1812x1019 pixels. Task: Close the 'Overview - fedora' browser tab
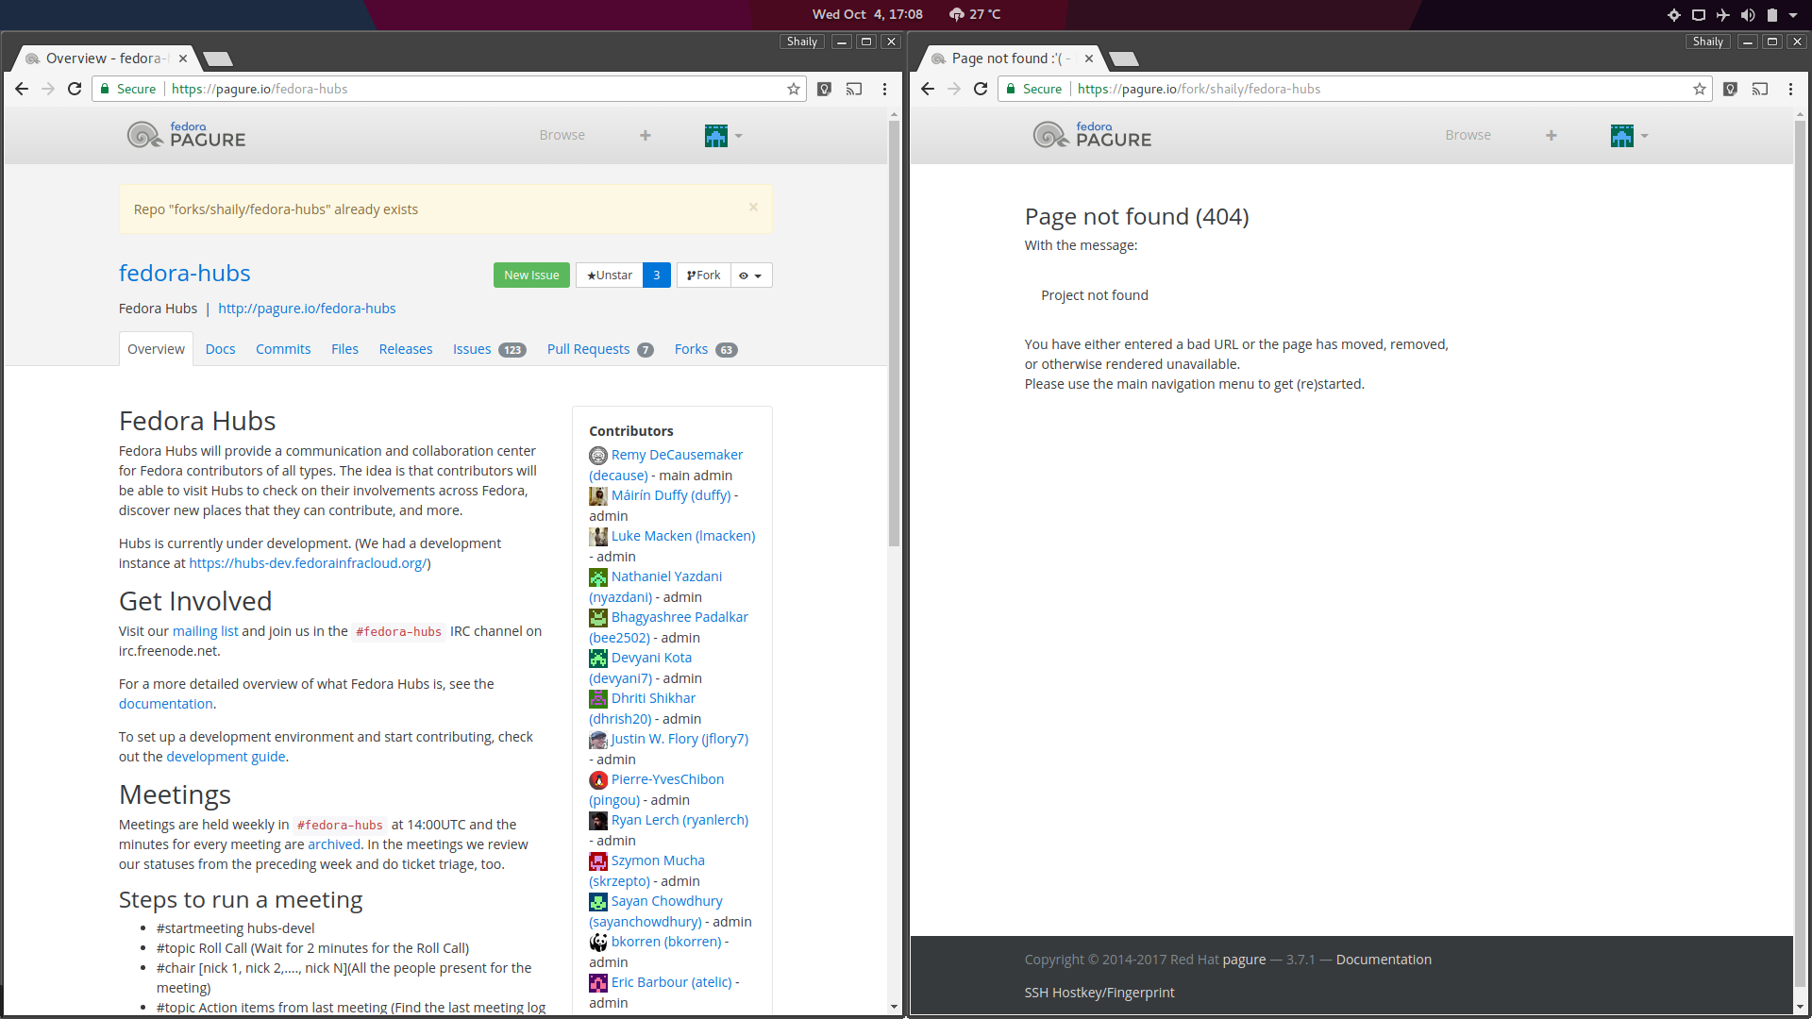tap(183, 58)
